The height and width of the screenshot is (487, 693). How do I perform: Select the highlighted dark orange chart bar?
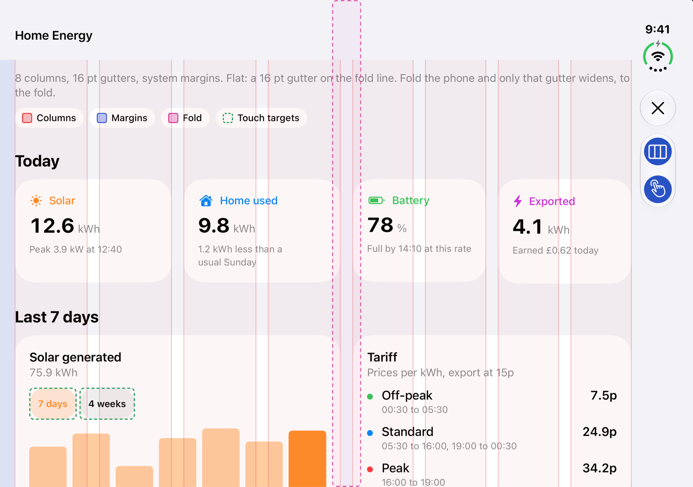pos(307,459)
